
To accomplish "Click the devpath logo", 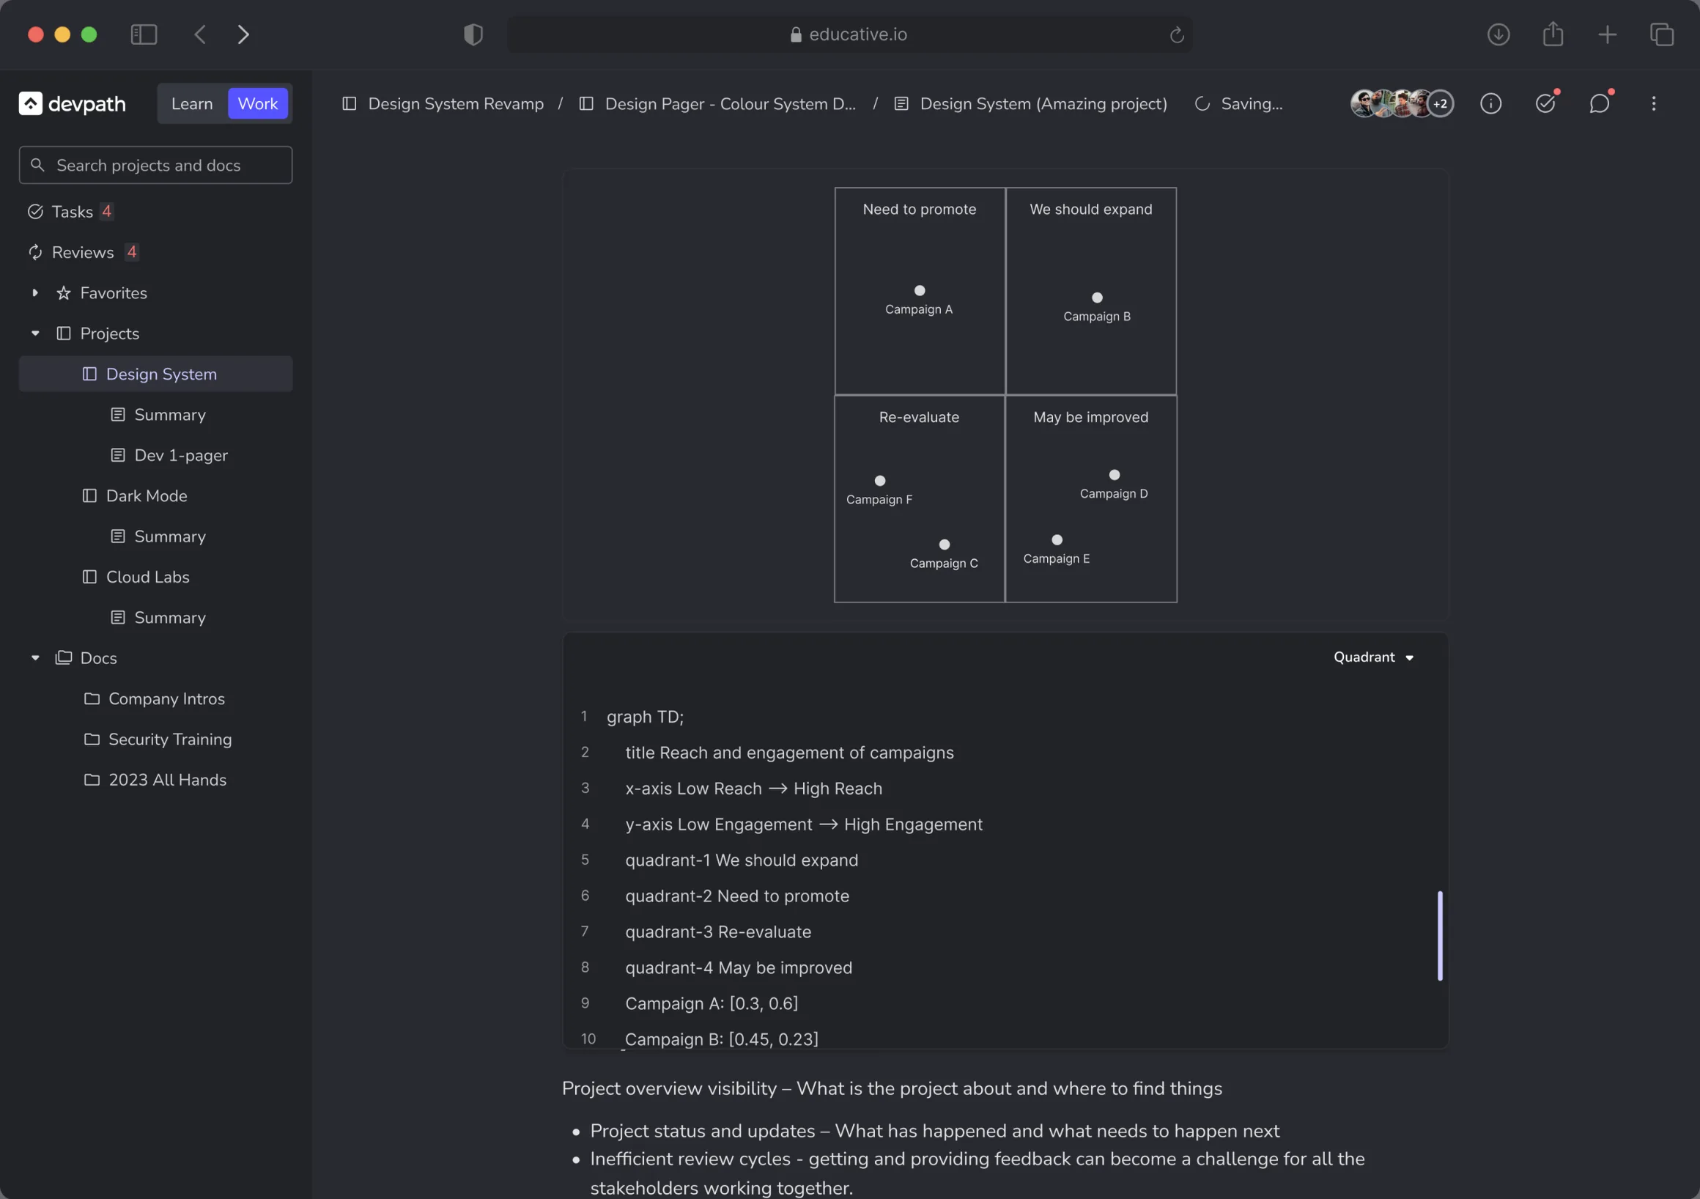I will [x=72, y=103].
